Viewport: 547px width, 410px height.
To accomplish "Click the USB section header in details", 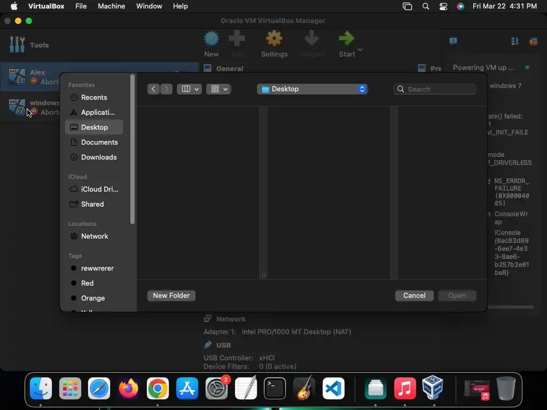I will click(223, 345).
